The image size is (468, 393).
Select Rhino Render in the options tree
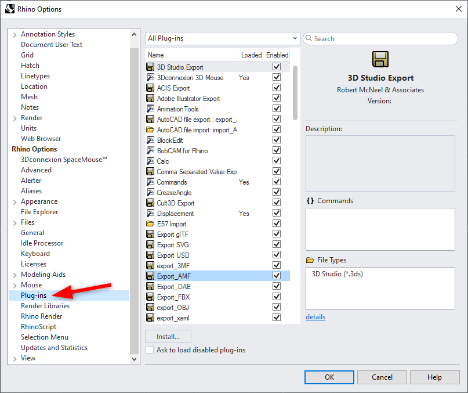(42, 316)
